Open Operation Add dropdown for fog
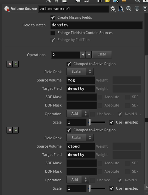The height and width of the screenshot is (195, 148). click(x=78, y=114)
